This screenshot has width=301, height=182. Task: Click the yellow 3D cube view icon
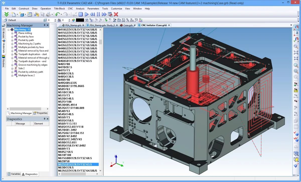coord(296,159)
